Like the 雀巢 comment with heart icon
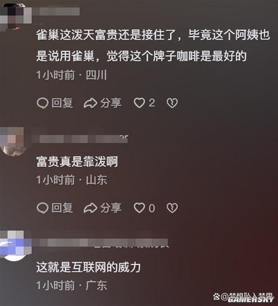 139,103
